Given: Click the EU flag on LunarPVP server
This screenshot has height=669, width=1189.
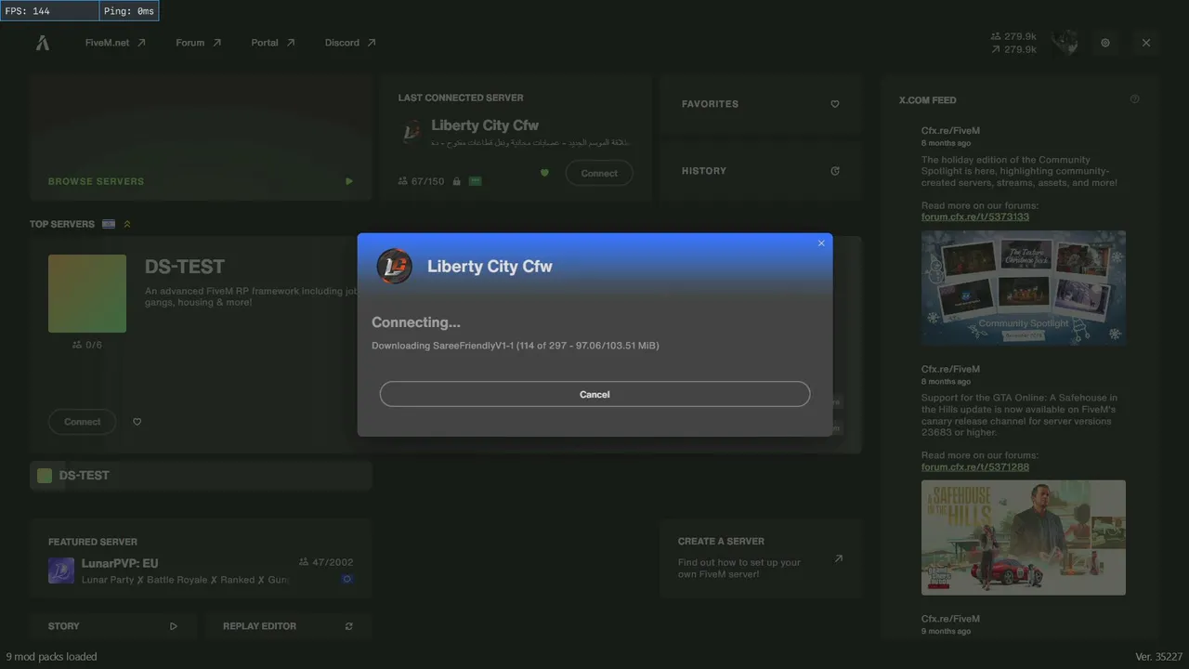Looking at the screenshot, I should pos(347,579).
